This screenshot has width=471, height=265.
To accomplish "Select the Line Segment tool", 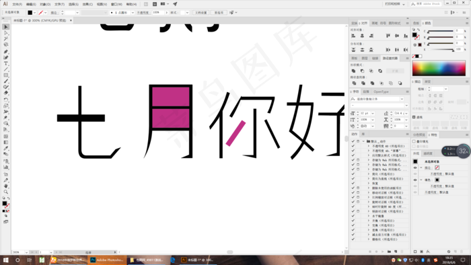I will coord(5,69).
